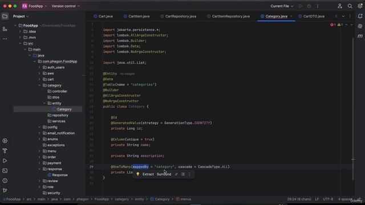Click the no usages hint by @Entity
365x205 pixels.
click(127, 73)
